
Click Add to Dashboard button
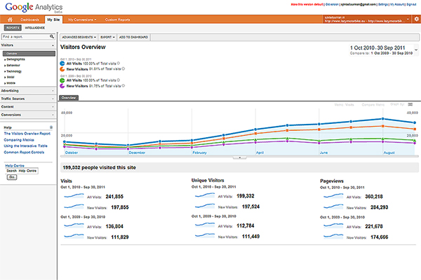(133, 37)
